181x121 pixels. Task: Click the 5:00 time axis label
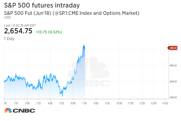62,103
